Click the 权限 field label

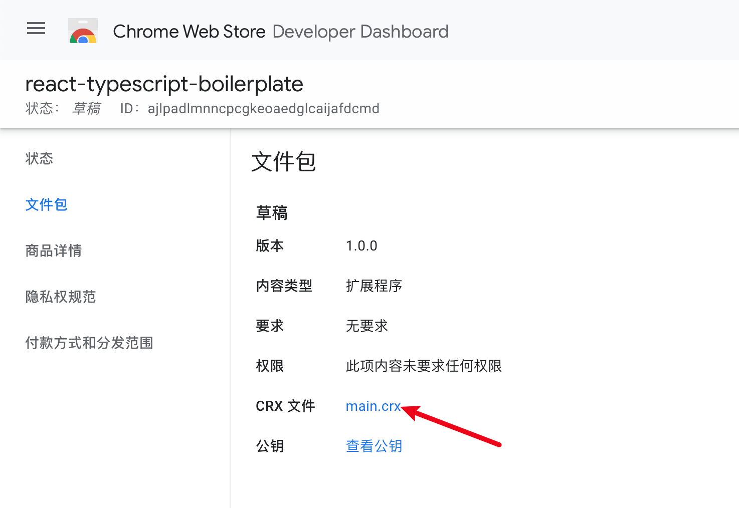270,366
